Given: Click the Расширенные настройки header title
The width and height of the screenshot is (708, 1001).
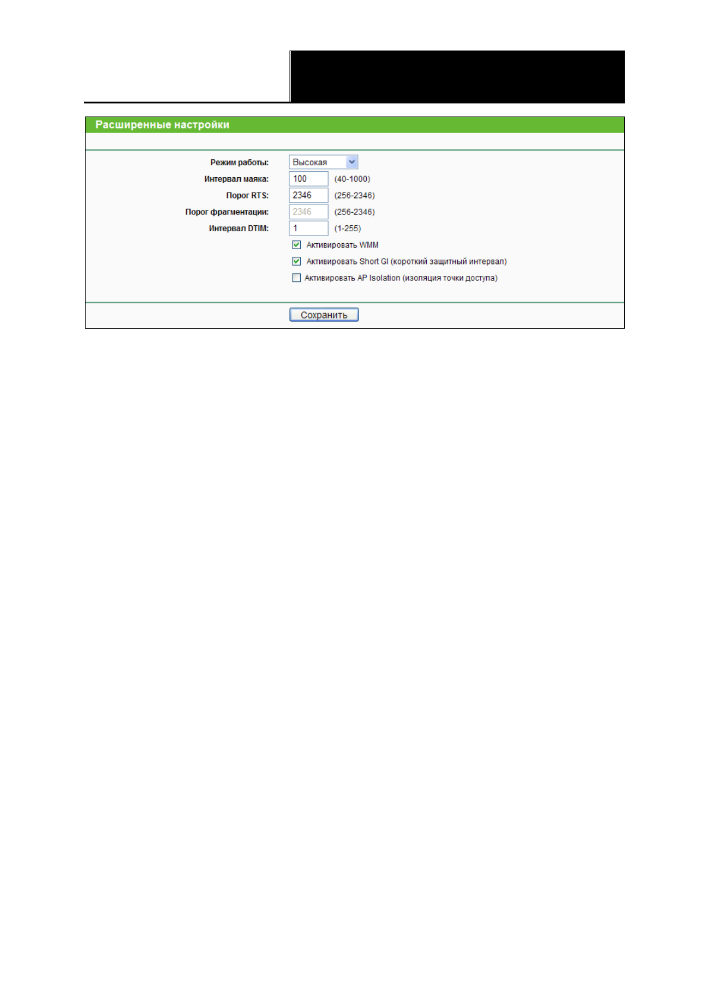Looking at the screenshot, I should pyautogui.click(x=162, y=125).
